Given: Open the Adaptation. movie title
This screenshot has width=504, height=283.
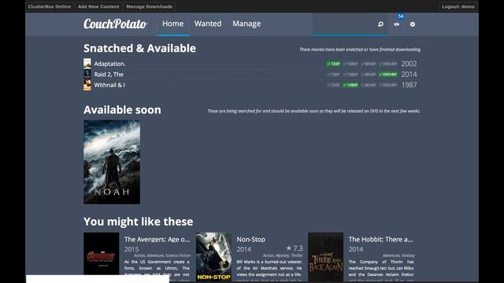Looking at the screenshot, I should (x=109, y=64).
